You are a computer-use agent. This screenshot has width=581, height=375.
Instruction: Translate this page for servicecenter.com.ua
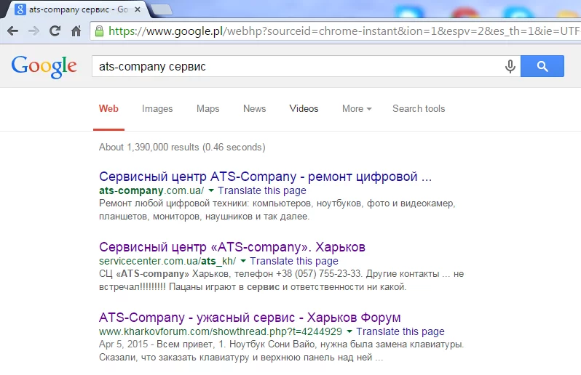point(294,261)
